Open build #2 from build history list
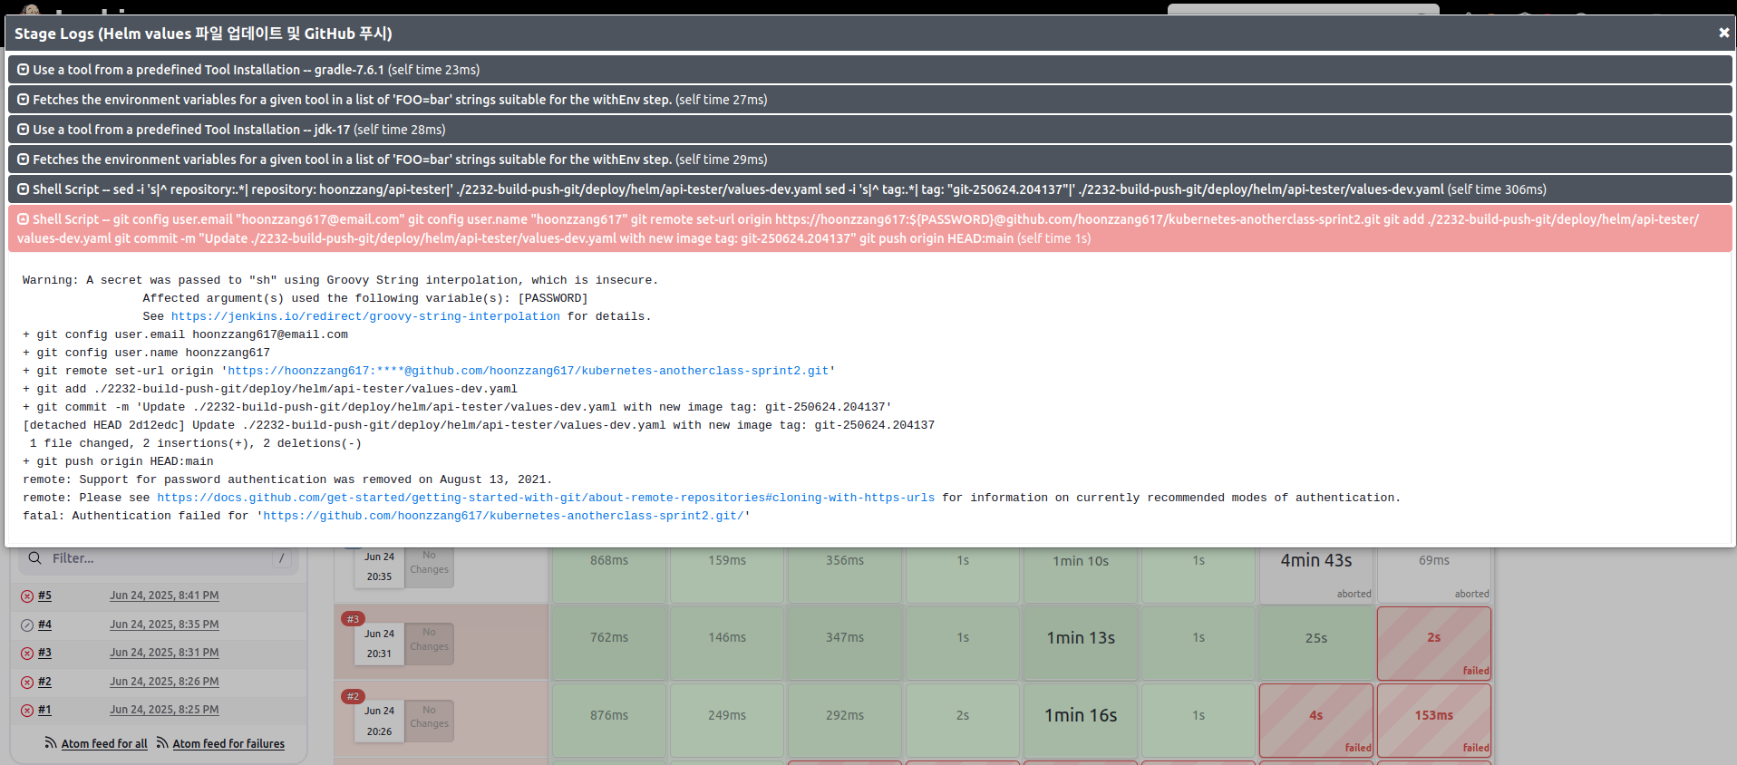Screen dimensions: 1737x765 coord(44,682)
